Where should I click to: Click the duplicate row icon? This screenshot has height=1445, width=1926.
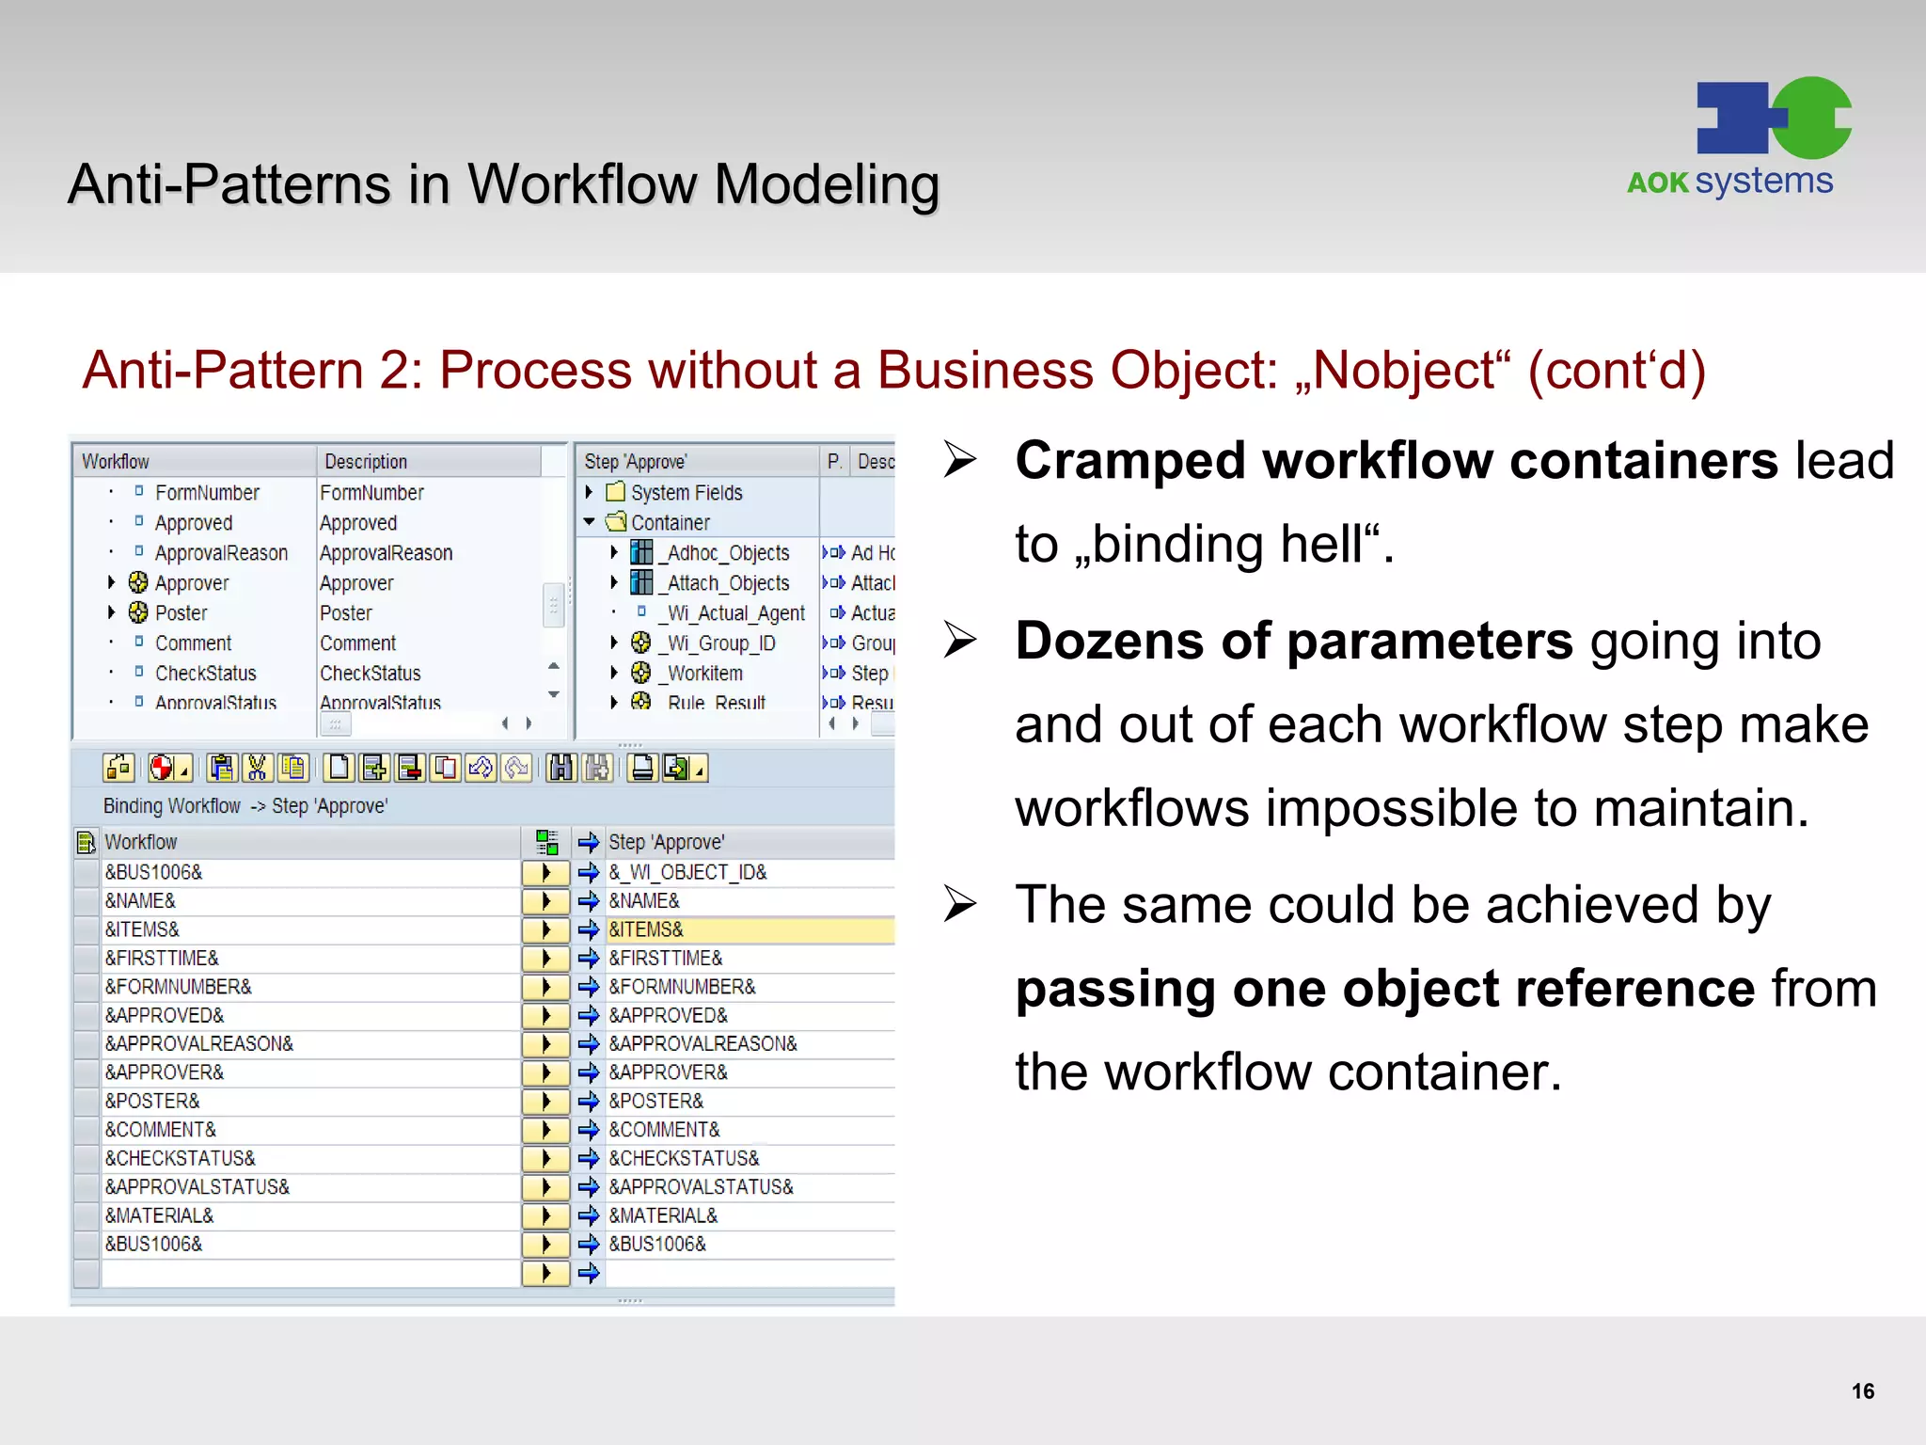(445, 769)
